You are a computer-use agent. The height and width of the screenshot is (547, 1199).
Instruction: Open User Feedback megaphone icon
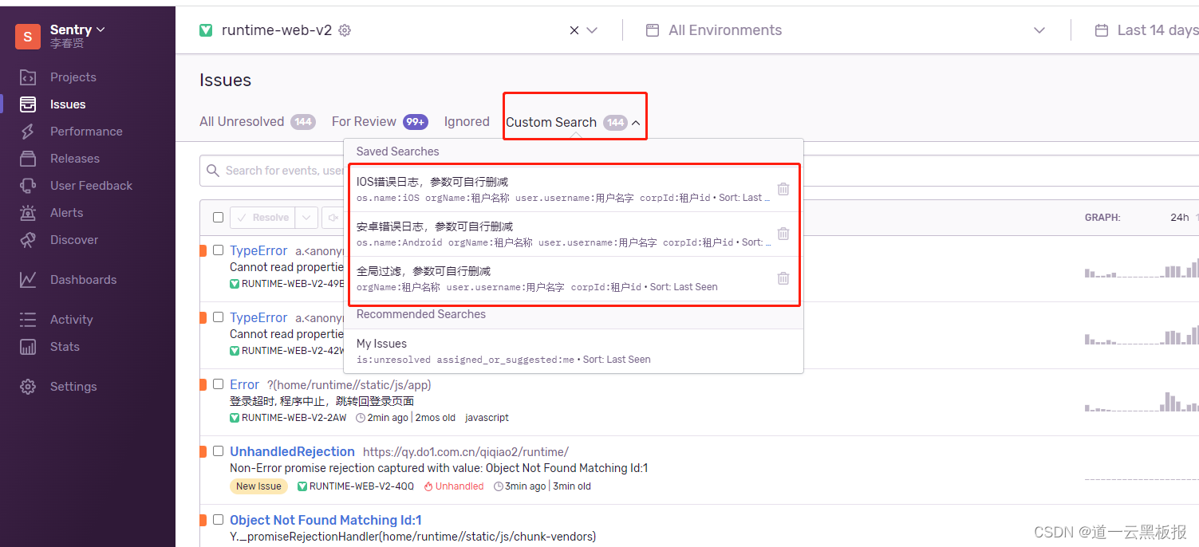tap(28, 186)
